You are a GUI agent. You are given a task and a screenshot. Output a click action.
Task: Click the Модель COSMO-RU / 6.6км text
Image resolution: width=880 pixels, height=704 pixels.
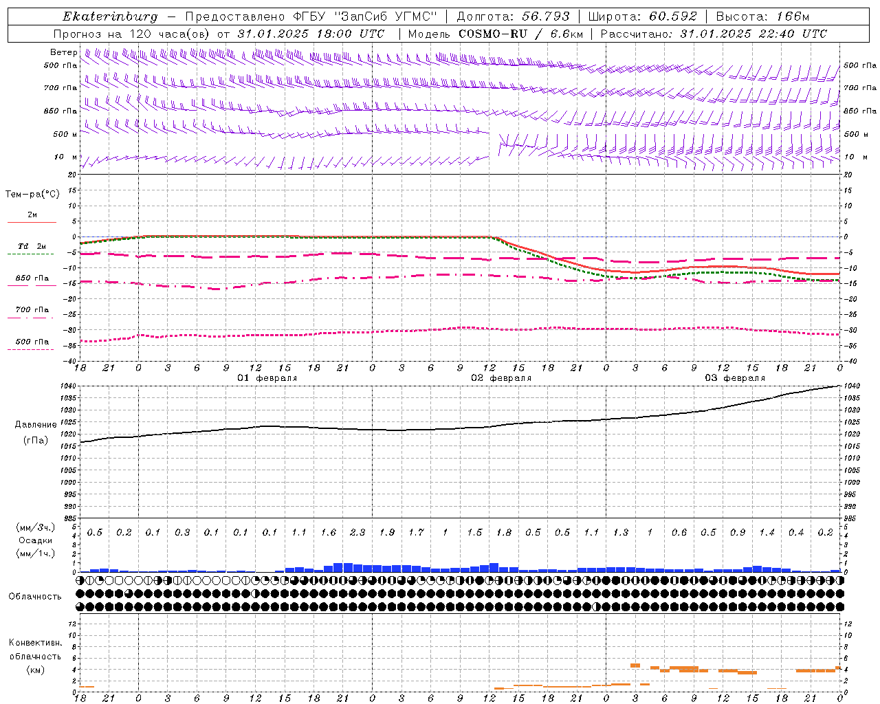pos(496,34)
